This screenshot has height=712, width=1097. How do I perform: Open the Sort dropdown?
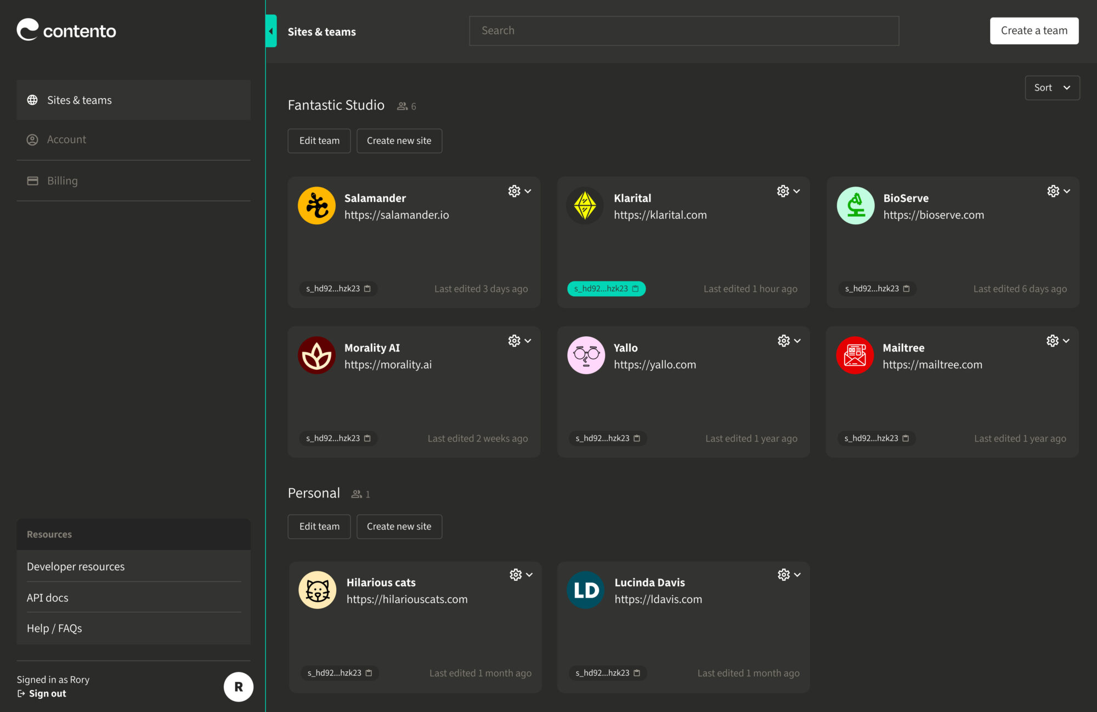point(1051,88)
